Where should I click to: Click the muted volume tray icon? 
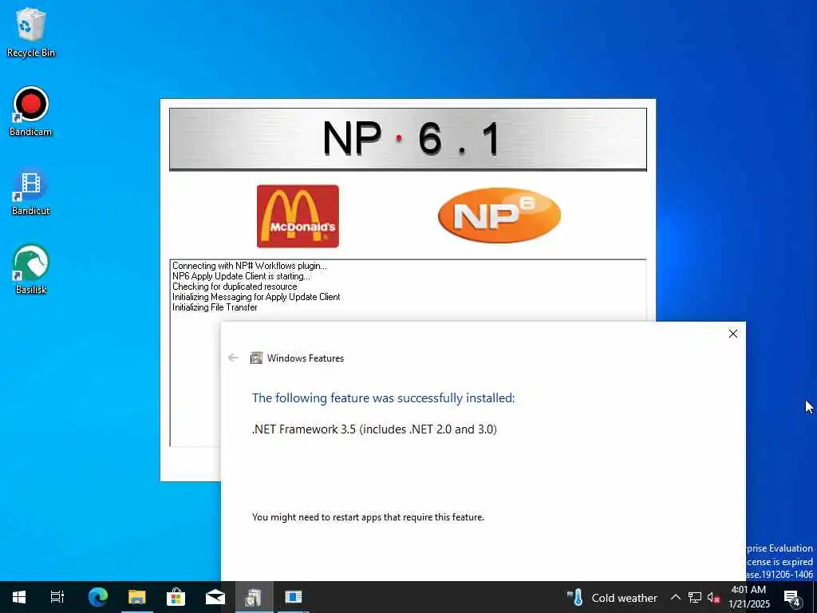[x=713, y=597]
